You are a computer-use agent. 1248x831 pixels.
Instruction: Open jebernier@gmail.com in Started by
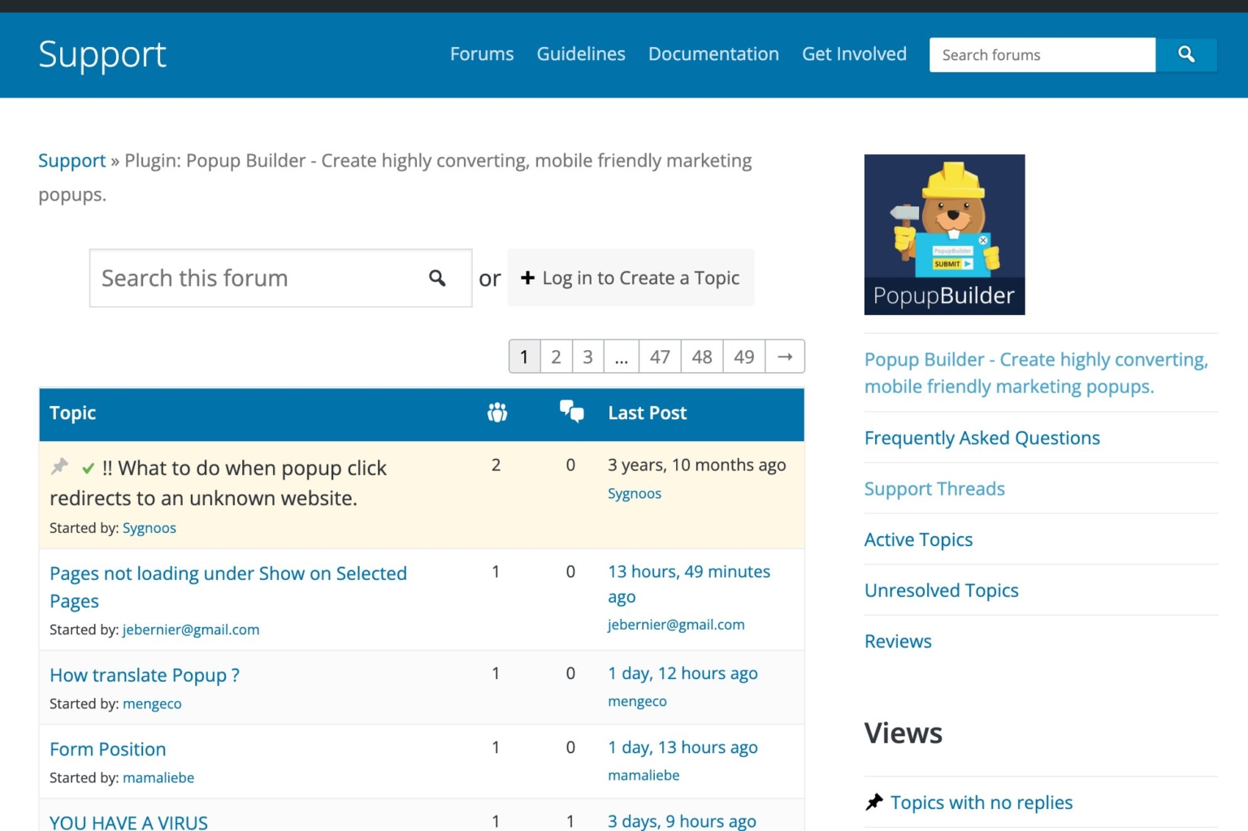[x=191, y=630]
